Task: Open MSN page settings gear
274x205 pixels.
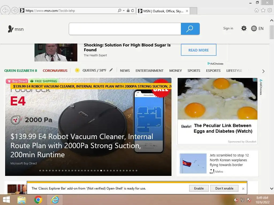Action: [244, 28]
